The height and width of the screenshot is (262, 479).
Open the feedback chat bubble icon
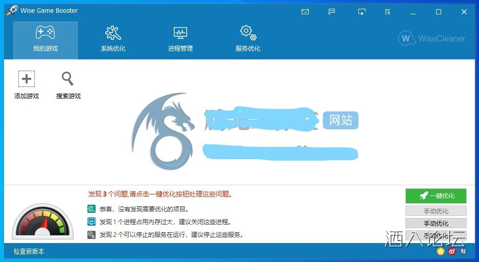pos(331,12)
